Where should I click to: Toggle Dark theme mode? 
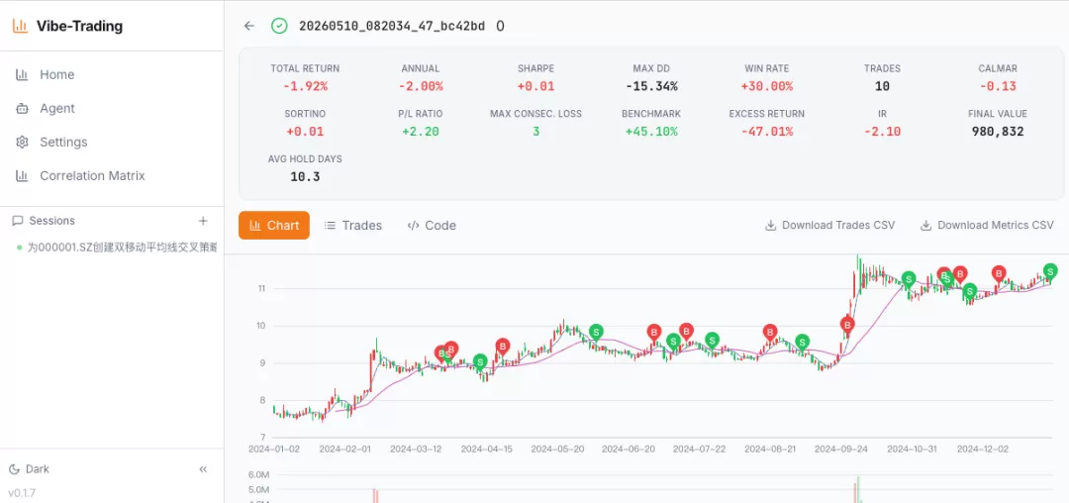coord(30,469)
